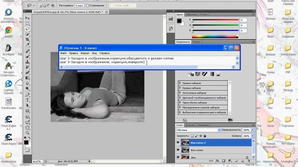
Task: Toggle visibility of bottom 'Фон' layer
Action: tap(178, 157)
